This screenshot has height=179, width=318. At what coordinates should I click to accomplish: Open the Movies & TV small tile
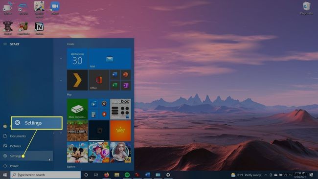coord(93,104)
